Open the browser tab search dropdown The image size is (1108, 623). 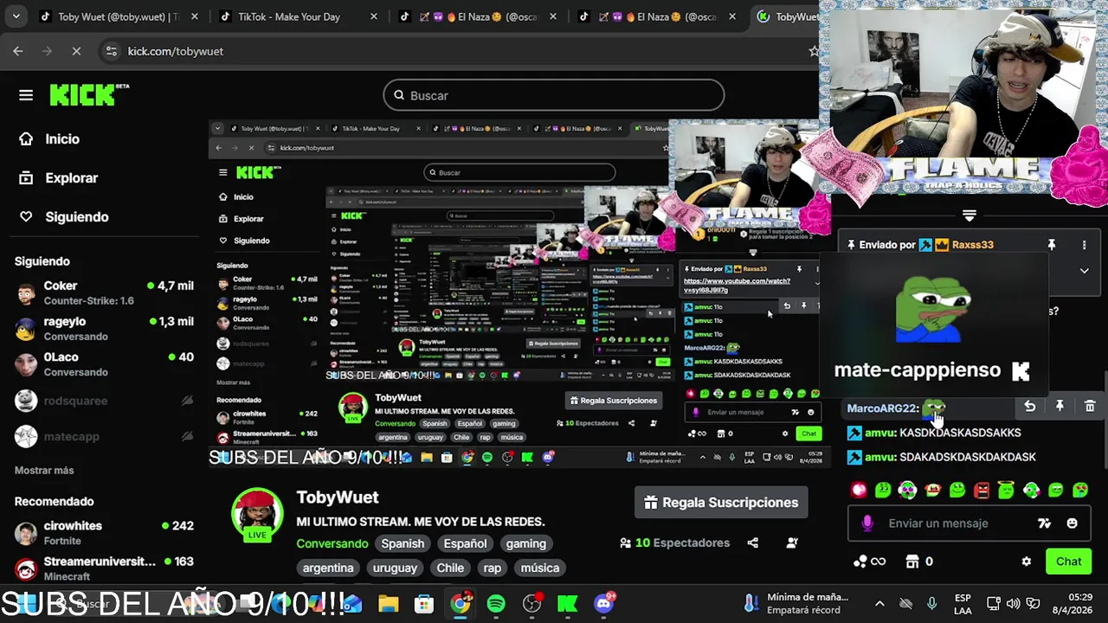16,16
